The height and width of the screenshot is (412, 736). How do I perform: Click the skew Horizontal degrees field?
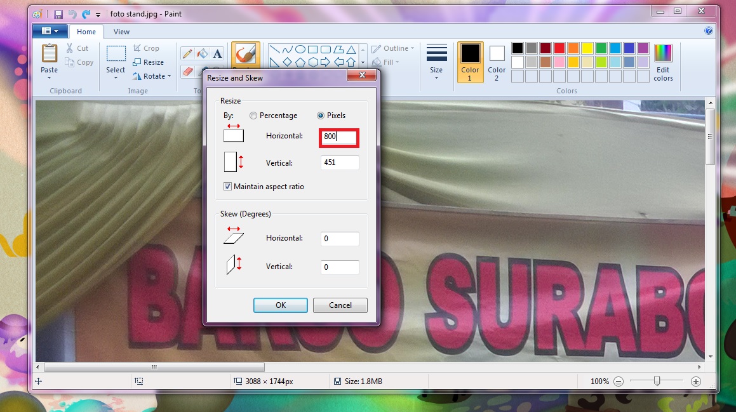pos(340,239)
